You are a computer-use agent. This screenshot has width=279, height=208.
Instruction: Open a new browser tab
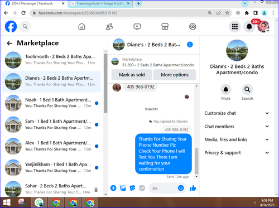(138, 3)
